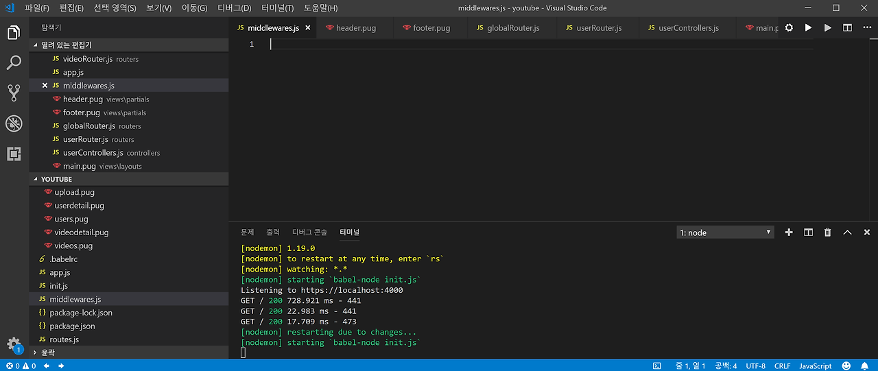Open main.pug in open editors list
The height and width of the screenshot is (371, 878).
[128, 166]
